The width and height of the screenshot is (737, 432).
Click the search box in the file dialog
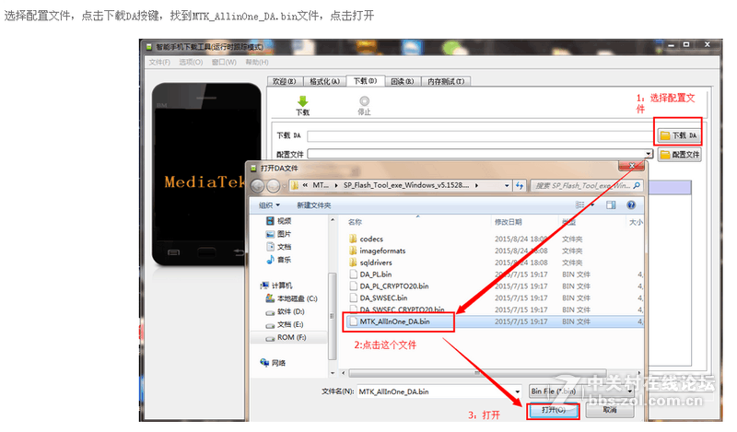tap(586, 186)
